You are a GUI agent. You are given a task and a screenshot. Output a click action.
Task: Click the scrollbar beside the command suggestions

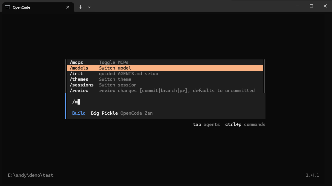click(x=264, y=76)
